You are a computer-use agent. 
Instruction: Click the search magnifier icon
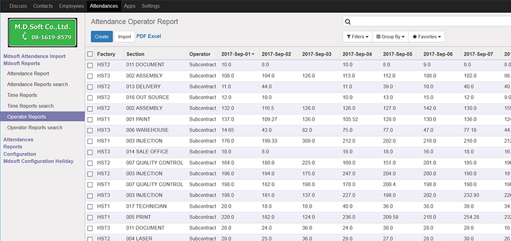(x=347, y=22)
